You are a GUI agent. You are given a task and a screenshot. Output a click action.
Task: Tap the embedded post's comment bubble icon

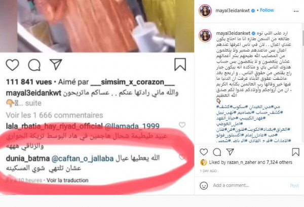[34, 65]
